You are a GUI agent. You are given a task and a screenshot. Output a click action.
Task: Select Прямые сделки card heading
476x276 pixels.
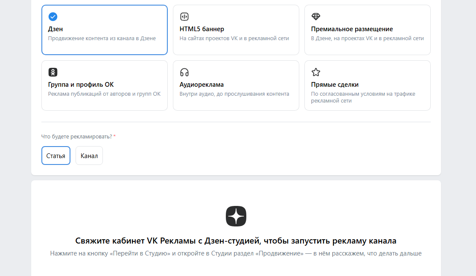335,85
